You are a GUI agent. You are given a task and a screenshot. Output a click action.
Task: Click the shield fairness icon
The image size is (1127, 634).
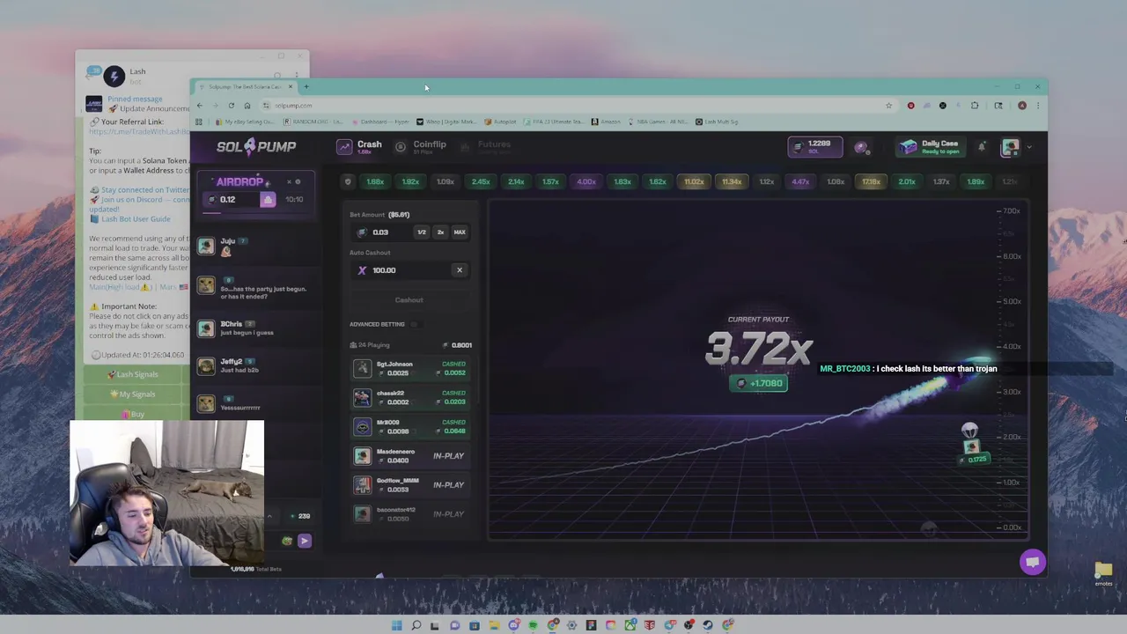pyautogui.click(x=348, y=181)
